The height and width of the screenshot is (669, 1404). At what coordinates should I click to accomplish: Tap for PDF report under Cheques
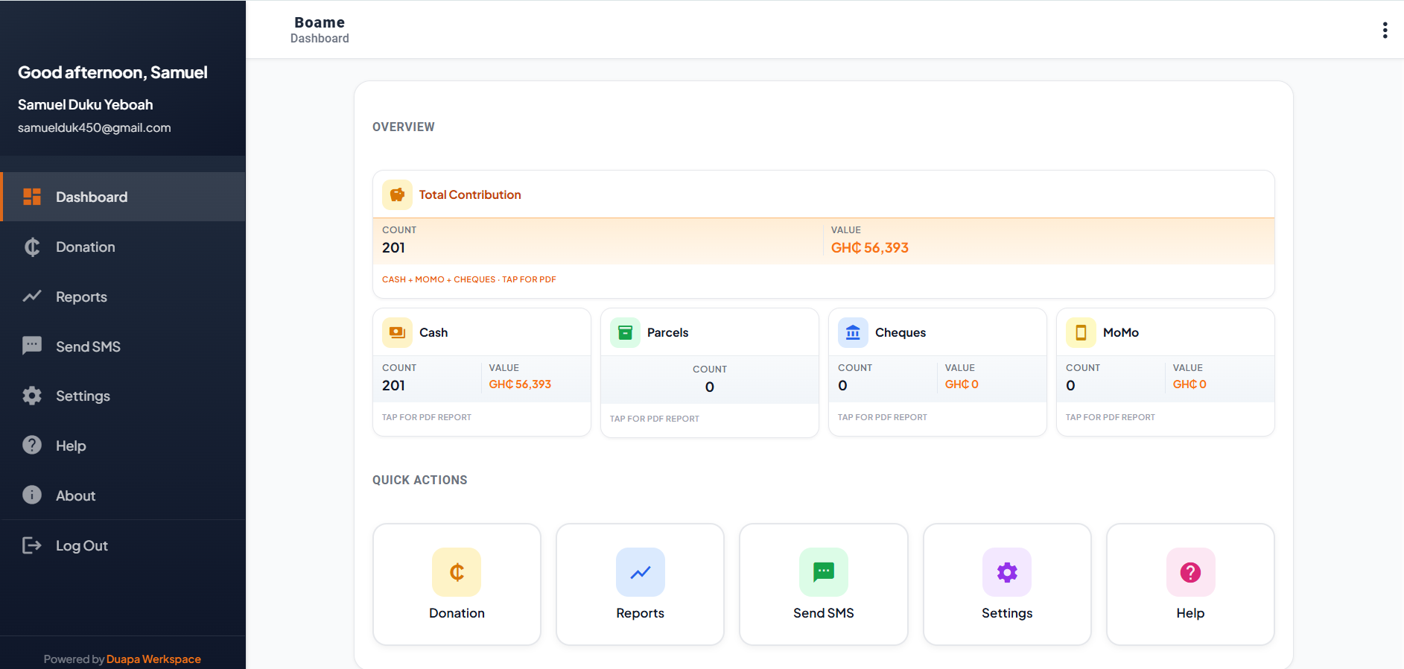tap(883, 417)
